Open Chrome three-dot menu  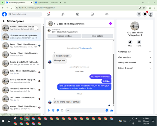(154, 8)
